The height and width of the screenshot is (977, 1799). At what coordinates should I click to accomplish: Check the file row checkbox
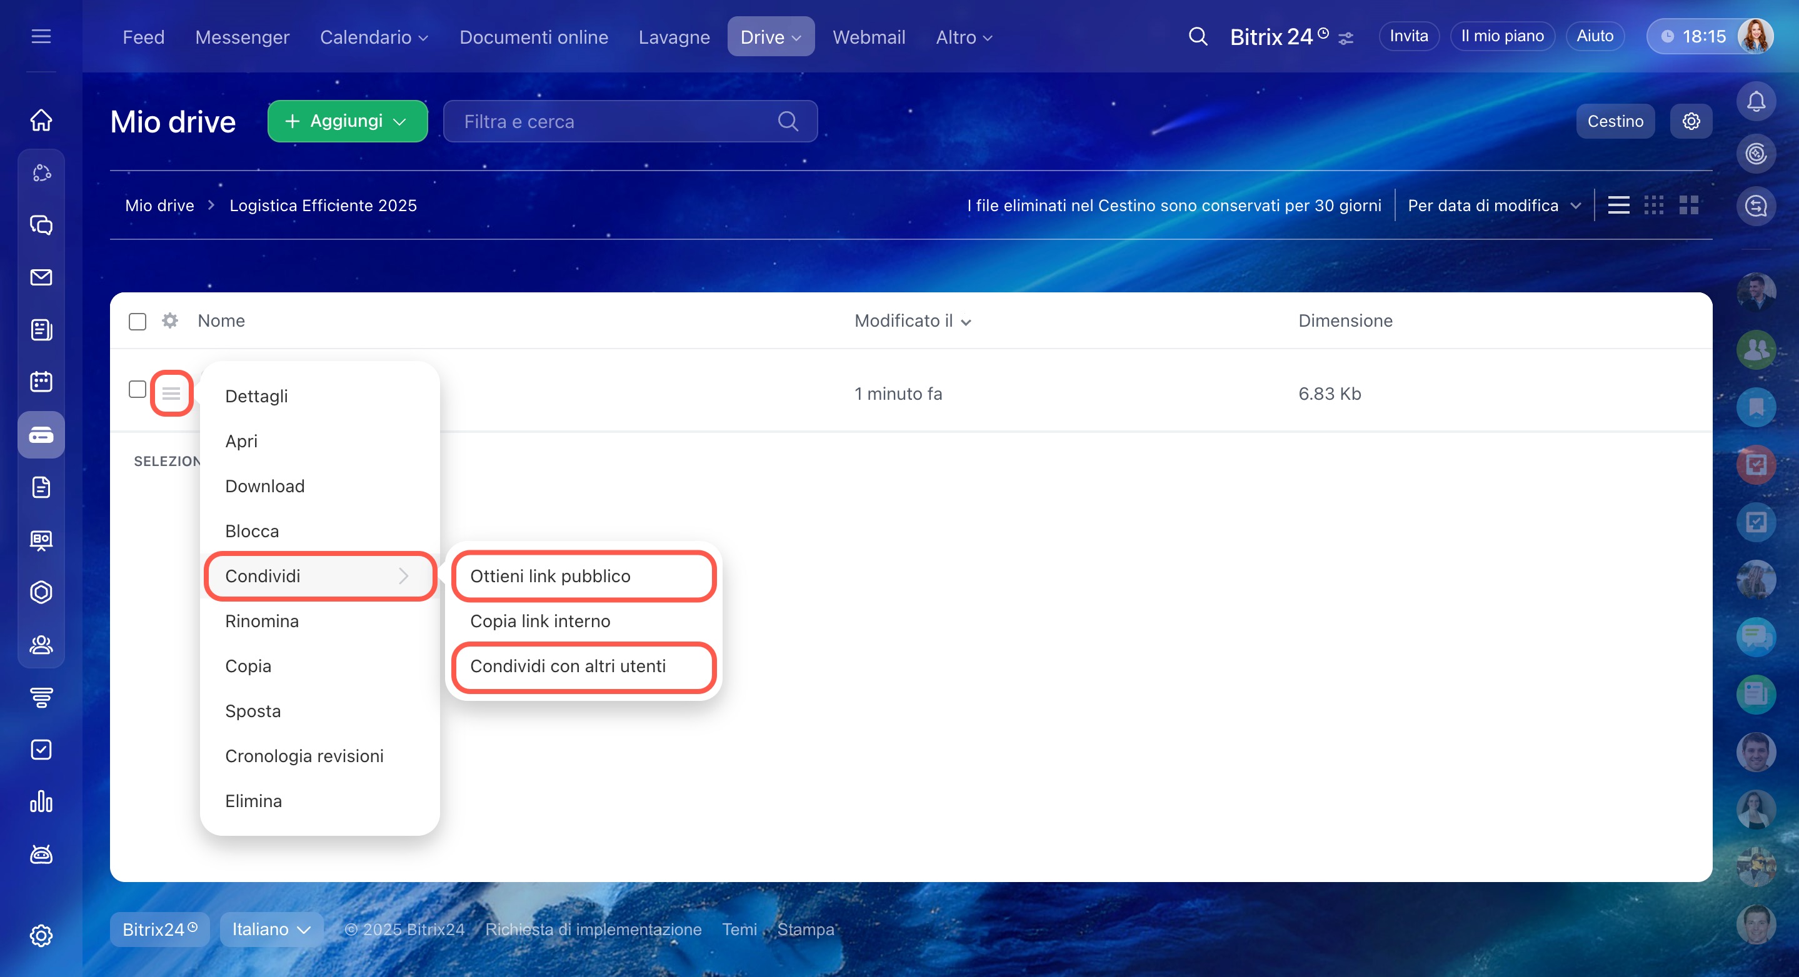point(138,389)
